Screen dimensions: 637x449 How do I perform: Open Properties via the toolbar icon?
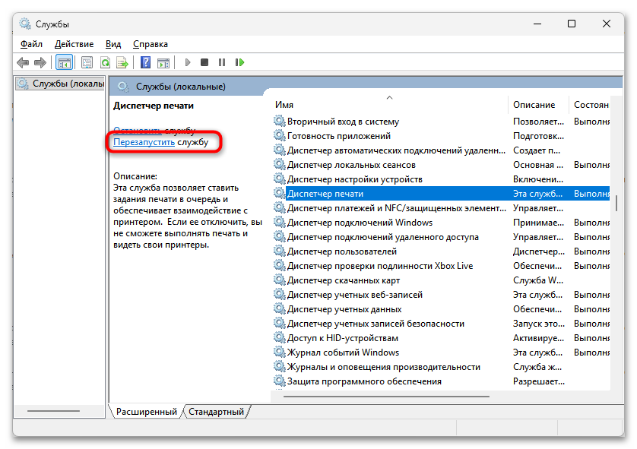[87, 62]
